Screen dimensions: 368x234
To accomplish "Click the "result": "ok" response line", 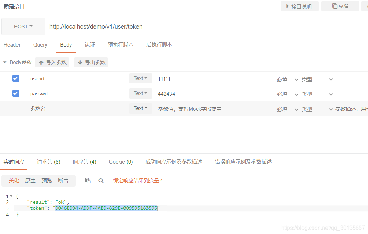I will click(x=48, y=202).
